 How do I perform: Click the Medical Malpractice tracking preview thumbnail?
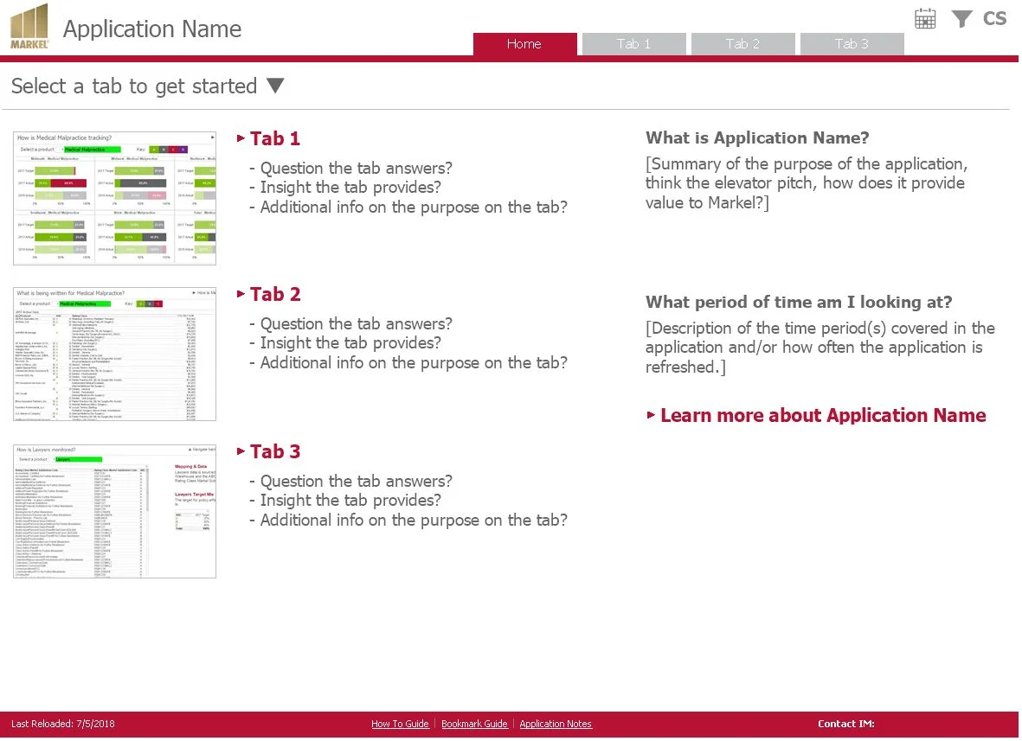[113, 198]
